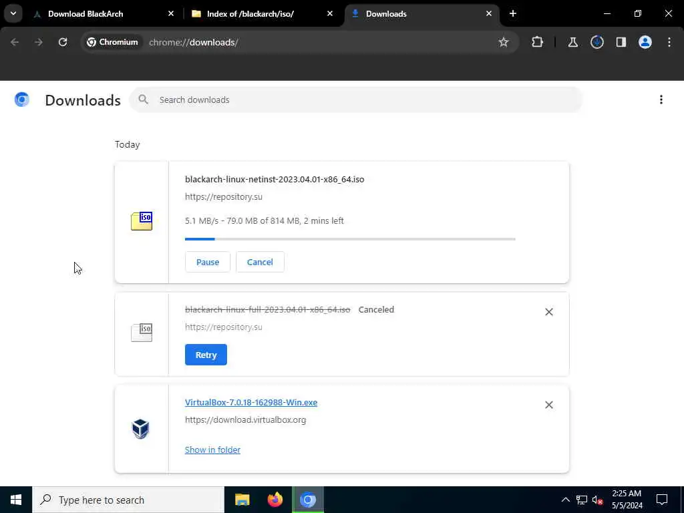This screenshot has width=684, height=513.
Task: Switch to the Download BlackArch tab
Action: pyautogui.click(x=104, y=14)
